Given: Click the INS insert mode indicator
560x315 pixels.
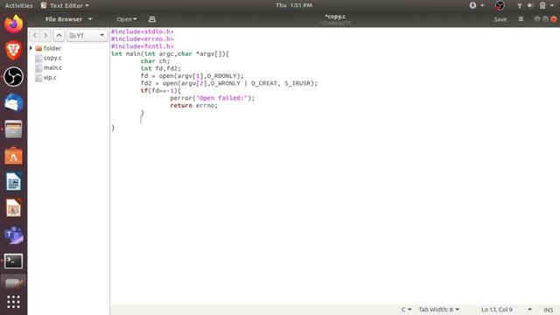Looking at the screenshot, I should click(549, 310).
